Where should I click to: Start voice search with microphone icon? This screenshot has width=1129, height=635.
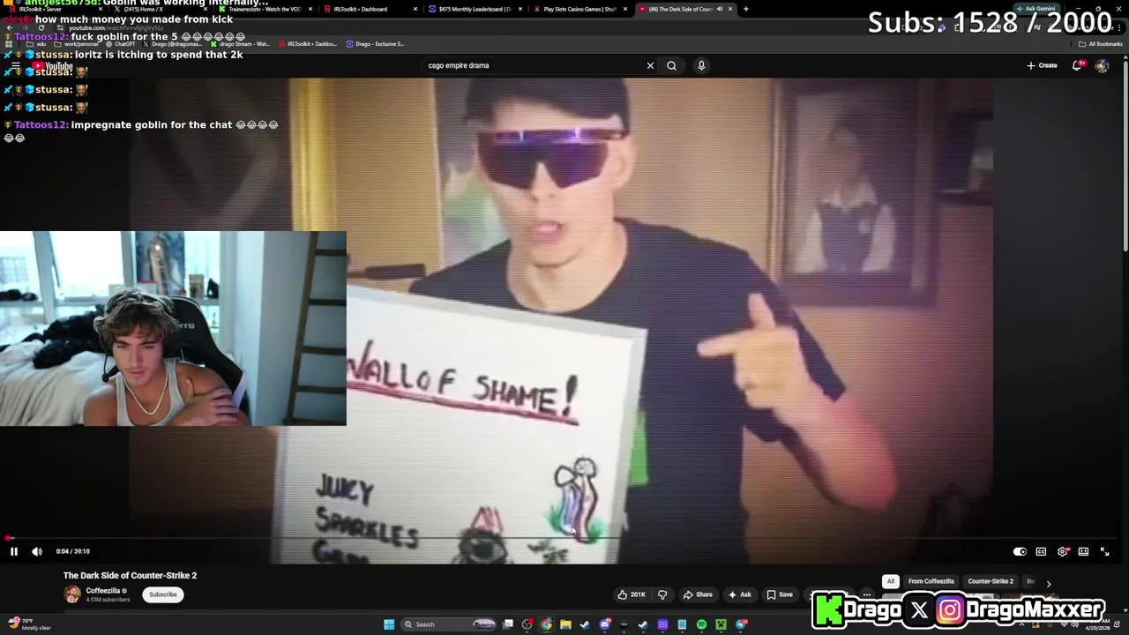[x=701, y=65]
